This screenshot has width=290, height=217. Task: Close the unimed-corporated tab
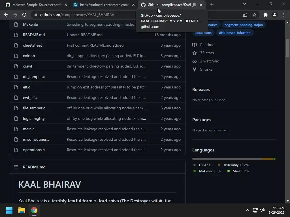[x=133, y=5]
